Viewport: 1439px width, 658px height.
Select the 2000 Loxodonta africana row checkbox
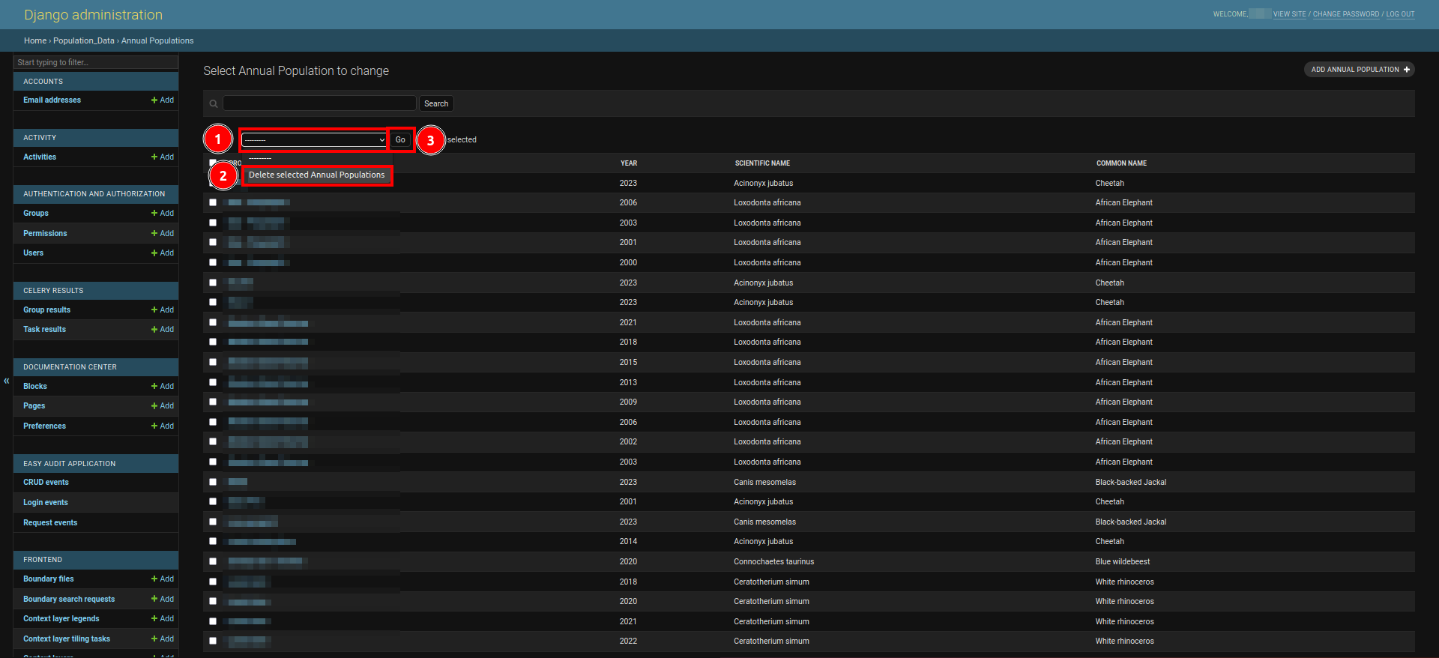213,262
